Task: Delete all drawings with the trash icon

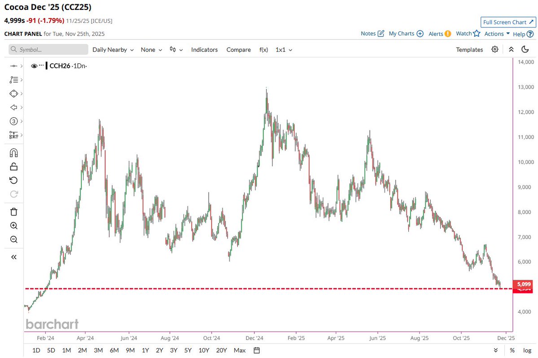Action: click(x=13, y=211)
